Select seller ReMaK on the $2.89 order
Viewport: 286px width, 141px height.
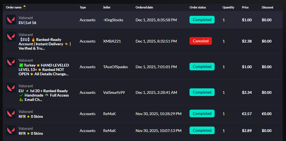109,131
